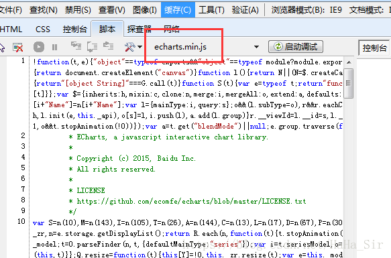Click the break all pause icon
Viewport: 391px width, 258px height.
(54, 47)
